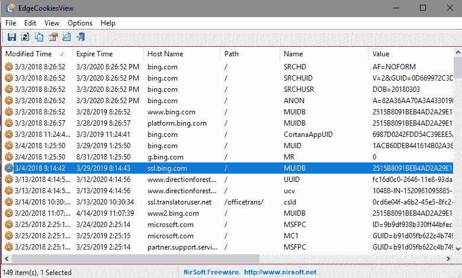Click the 'g.bing.com' host cell
The width and height of the screenshot is (462, 278).
[165, 157]
